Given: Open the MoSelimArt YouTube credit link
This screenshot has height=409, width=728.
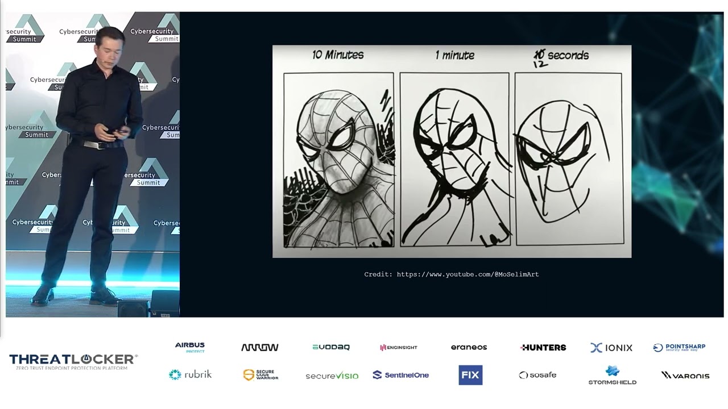Looking at the screenshot, I should coord(468,274).
